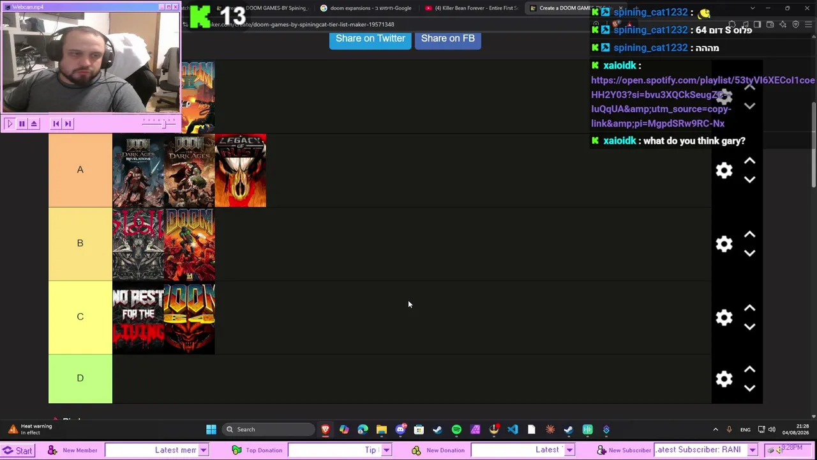This screenshot has width=817, height=460.
Task: Select the Doom 64 cover in tier C
Action: (x=190, y=318)
